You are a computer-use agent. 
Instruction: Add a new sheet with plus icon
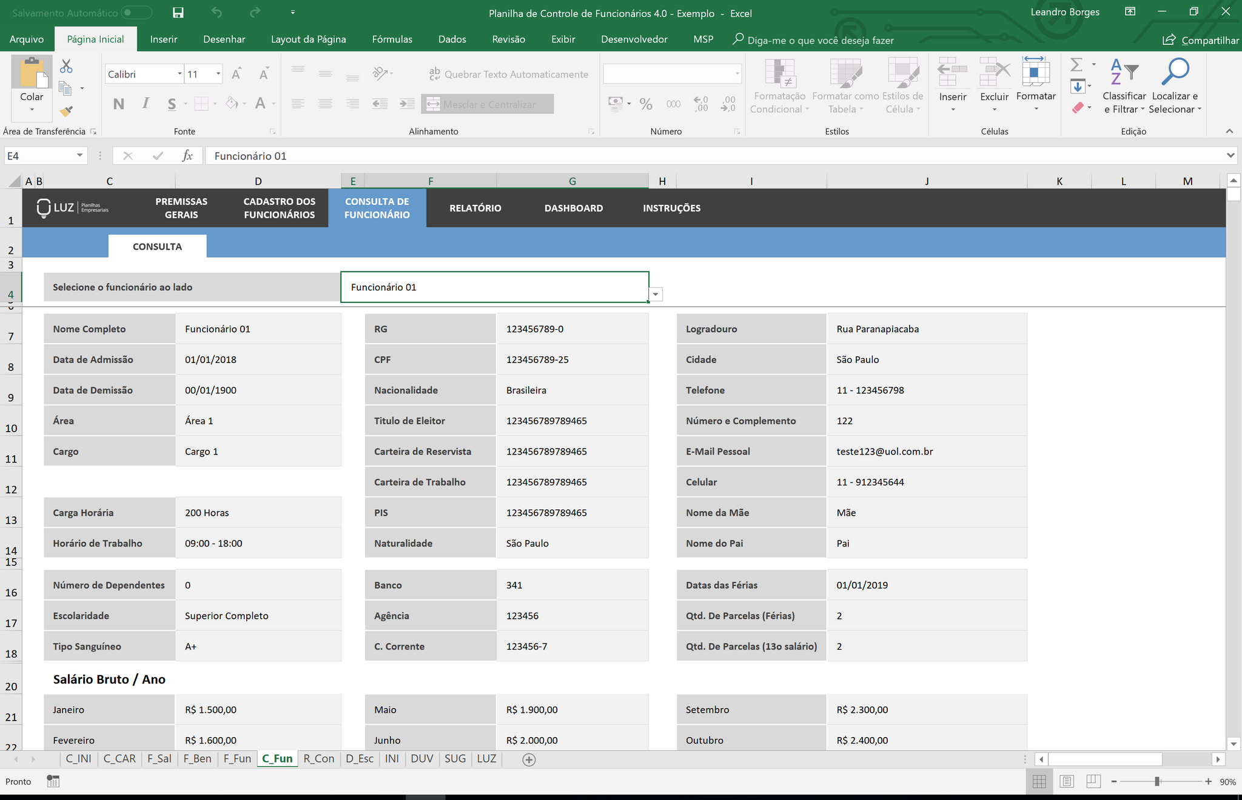tap(529, 759)
